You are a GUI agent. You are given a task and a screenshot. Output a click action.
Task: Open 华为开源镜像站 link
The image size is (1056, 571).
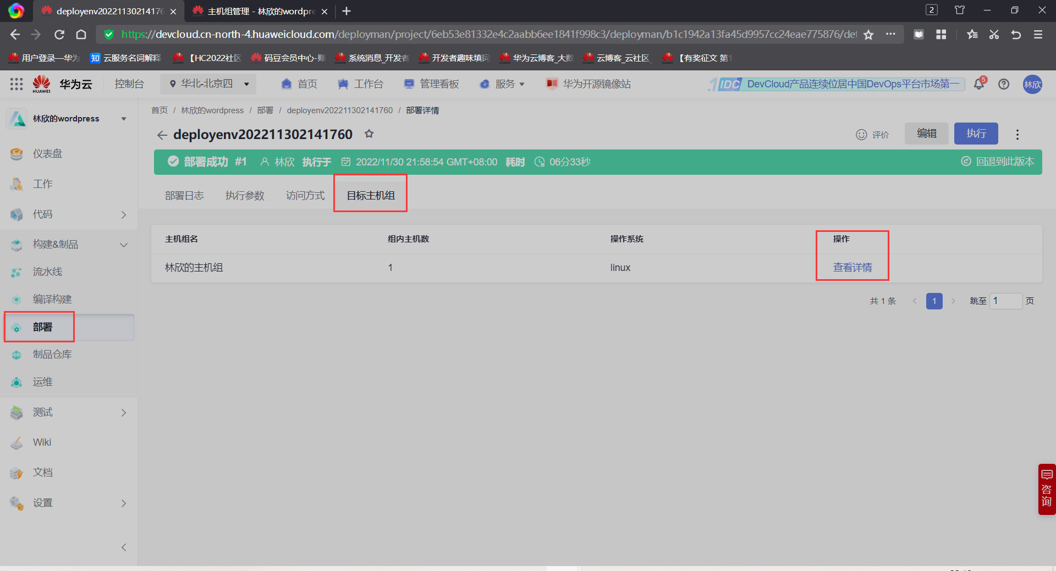tap(588, 84)
